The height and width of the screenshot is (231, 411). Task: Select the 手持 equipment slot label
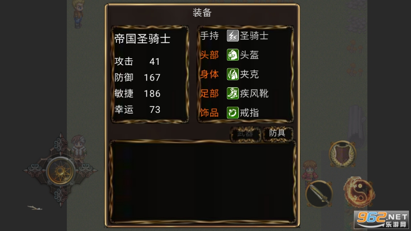209,35
